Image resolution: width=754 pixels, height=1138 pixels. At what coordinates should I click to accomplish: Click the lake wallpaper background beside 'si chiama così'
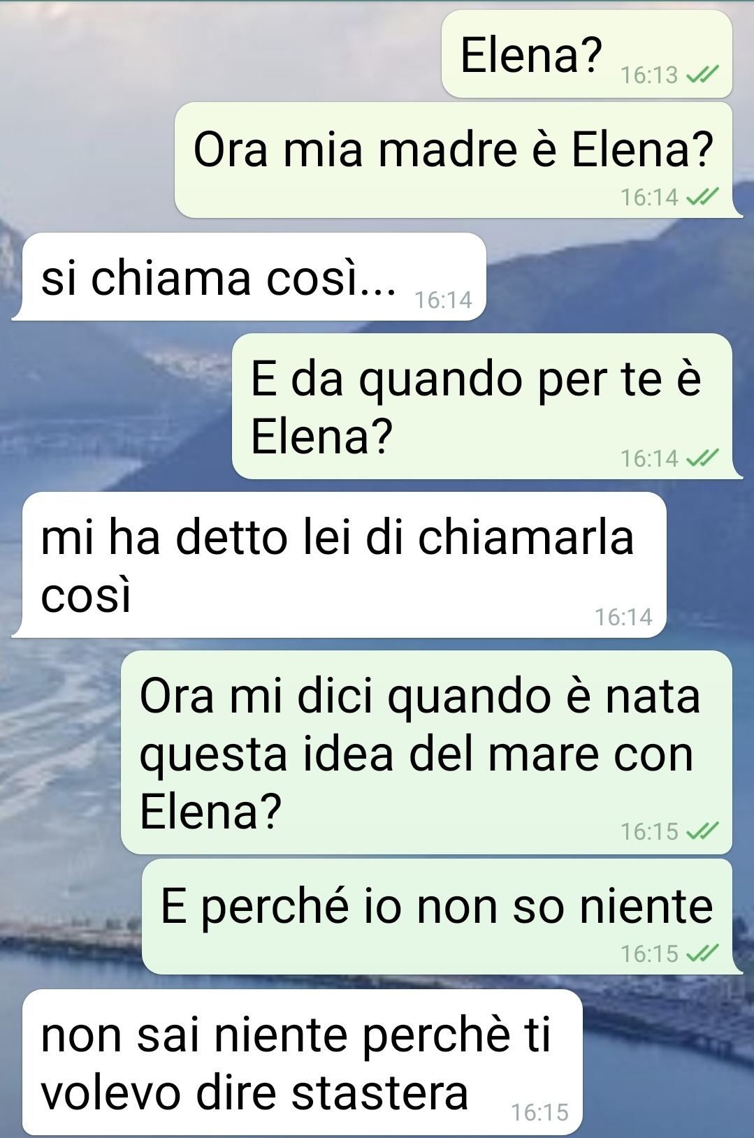tap(615, 279)
